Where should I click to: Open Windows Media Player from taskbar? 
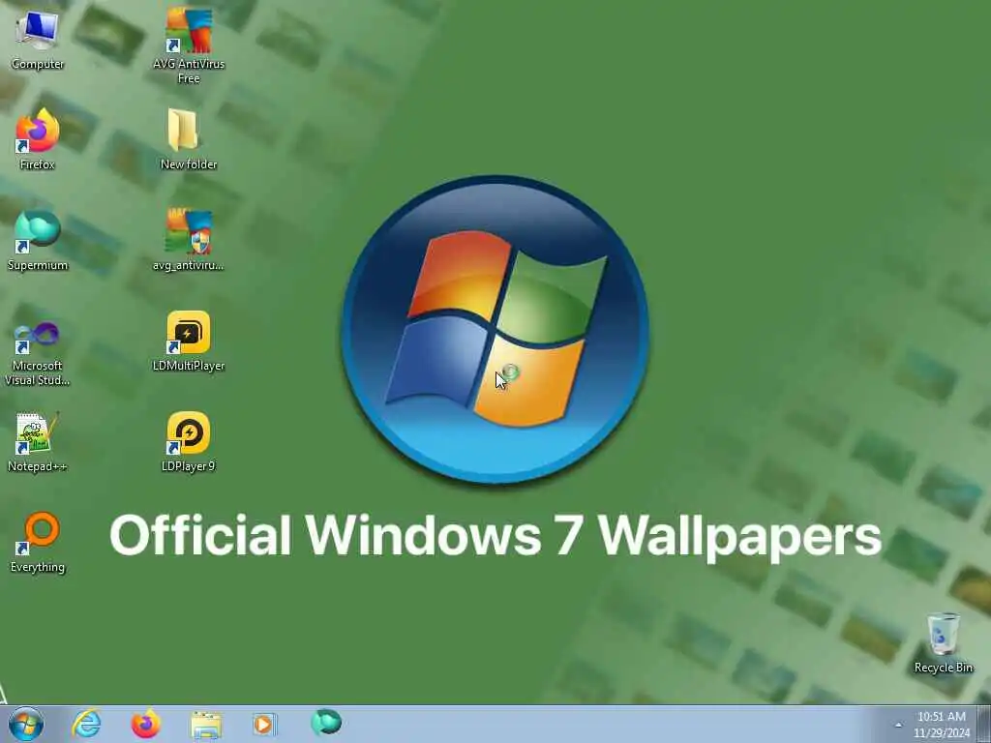tap(264, 724)
